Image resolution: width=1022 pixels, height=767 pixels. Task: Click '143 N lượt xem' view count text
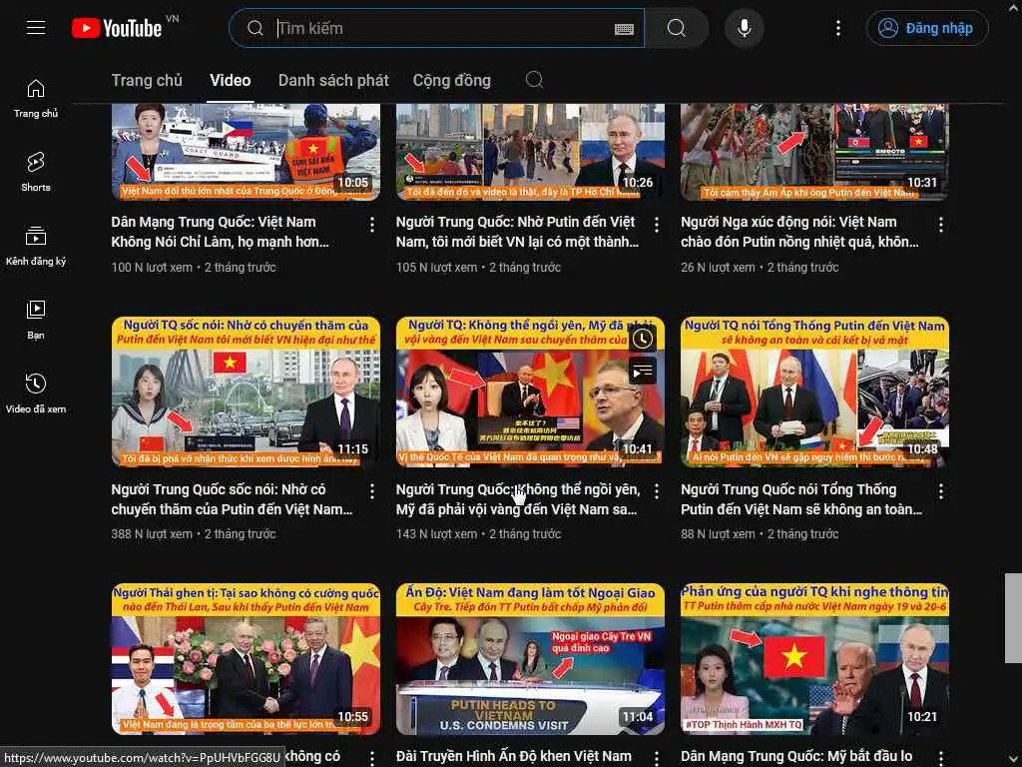(436, 533)
